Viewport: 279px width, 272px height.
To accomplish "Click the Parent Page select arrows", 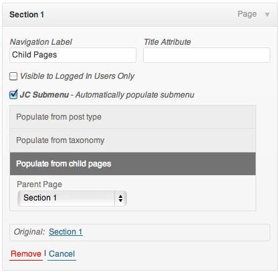I will (x=120, y=198).
